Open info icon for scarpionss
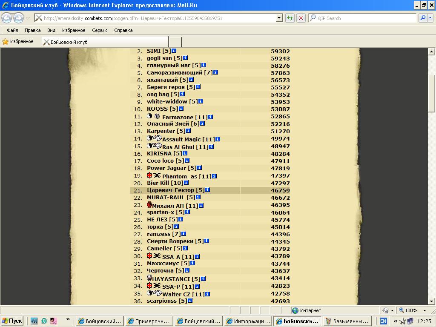Image resolution: width=436 pixels, height=327 pixels. [x=190, y=301]
